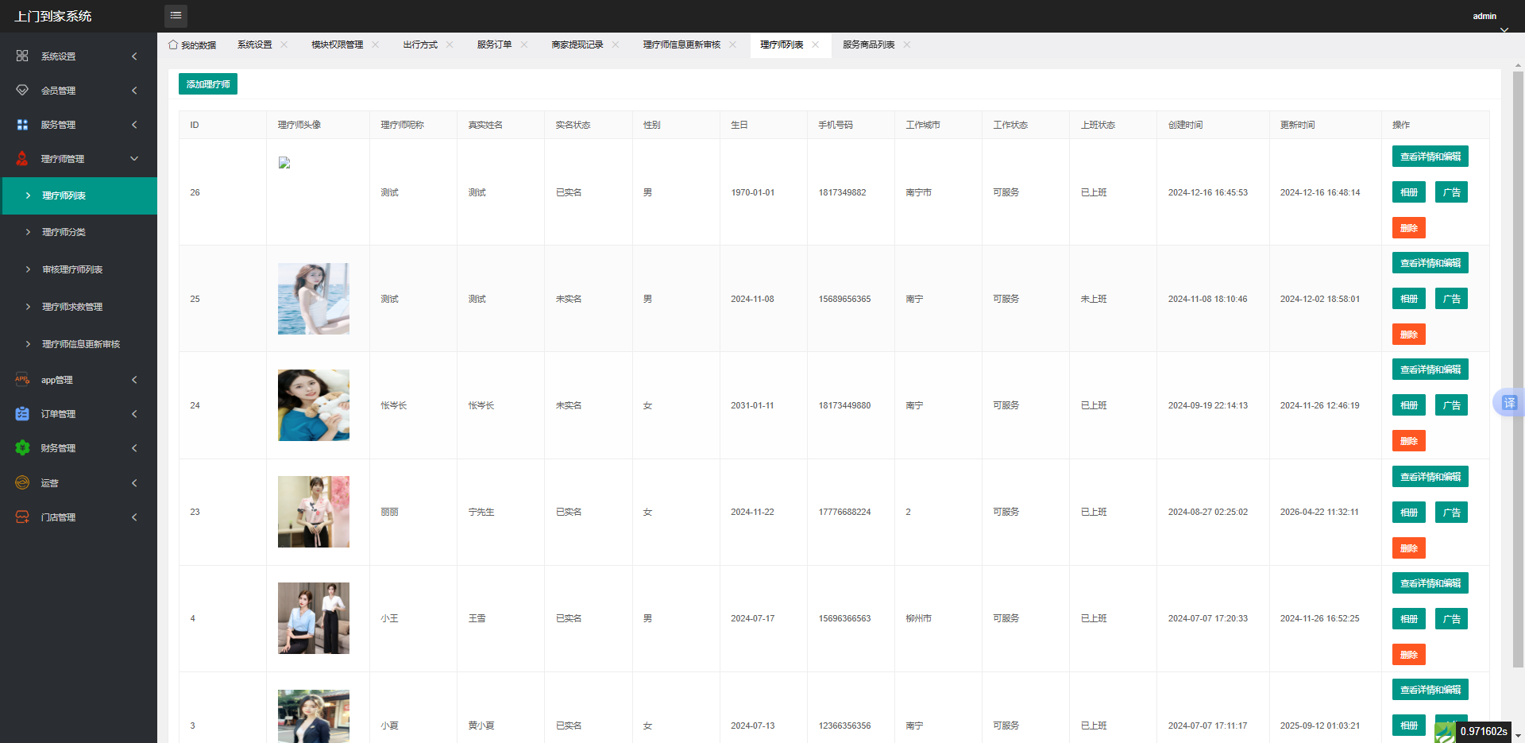This screenshot has height=743, width=1525.
Task: Open 理疗师分类 in the sidebar
Action: (x=64, y=232)
